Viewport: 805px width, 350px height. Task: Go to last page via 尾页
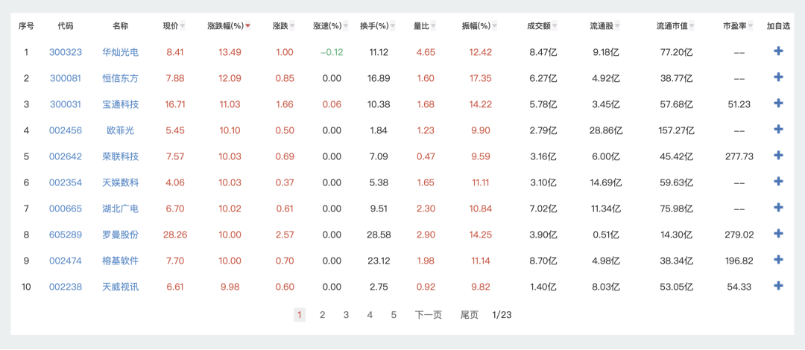point(469,315)
